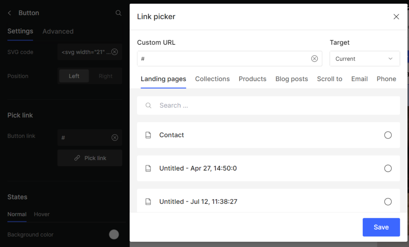Viewport: 409px width, 247px height.
Task: Select the Contact page radio button
Action: point(387,135)
